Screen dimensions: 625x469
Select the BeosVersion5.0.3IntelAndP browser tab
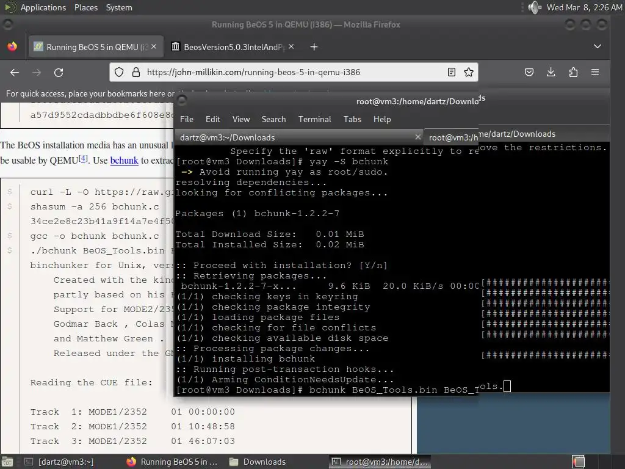click(234, 46)
